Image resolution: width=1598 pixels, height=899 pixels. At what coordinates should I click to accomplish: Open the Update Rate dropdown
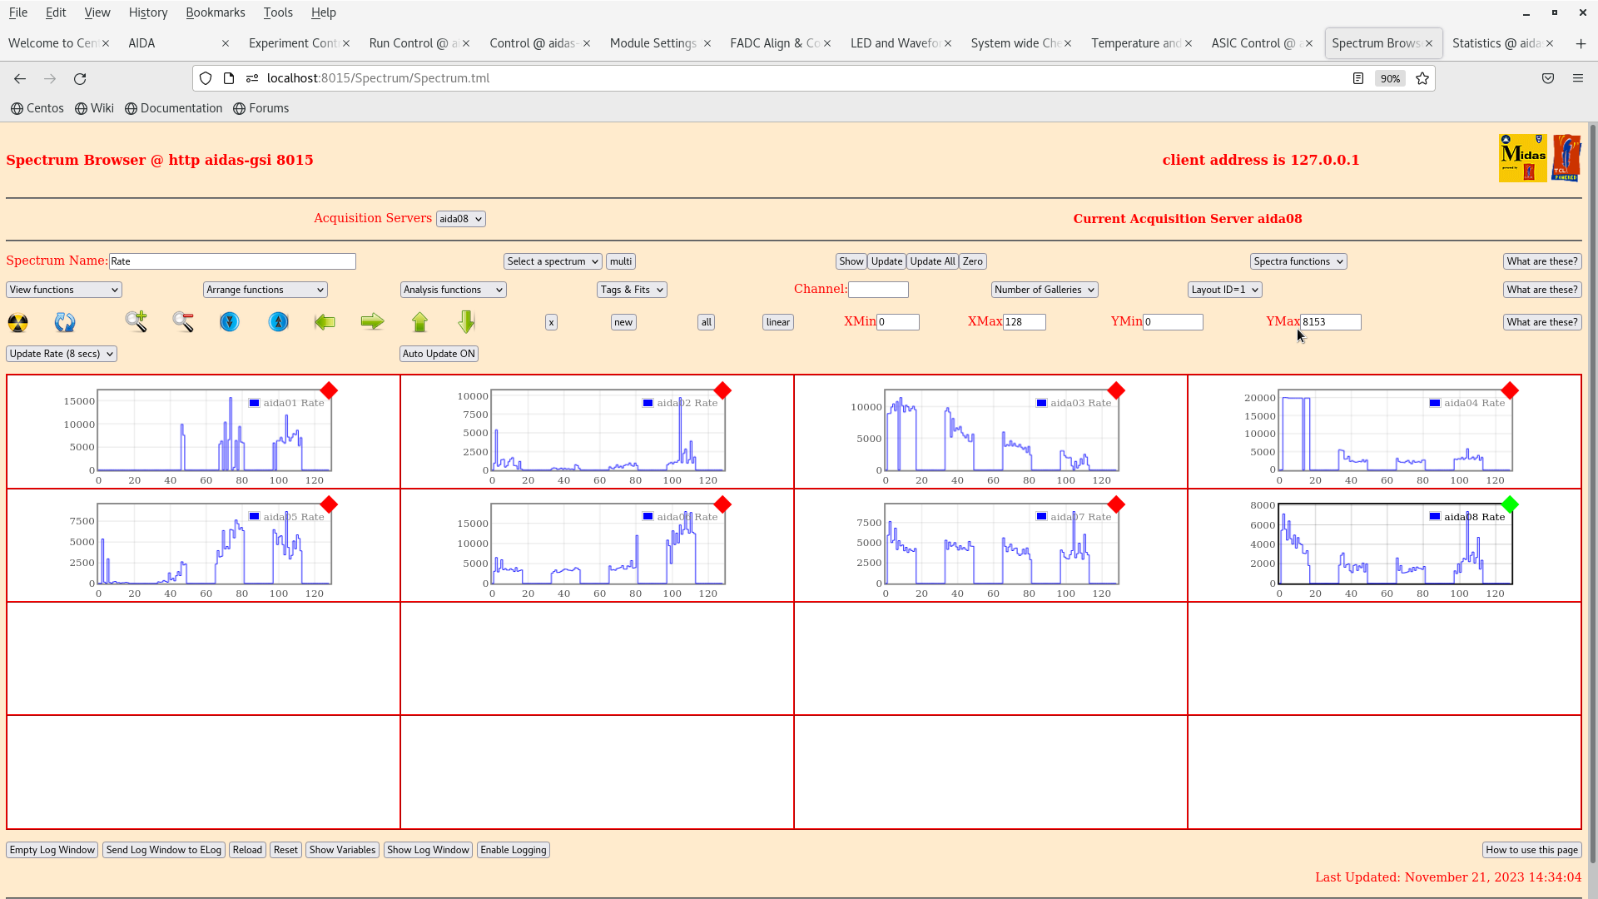pyautogui.click(x=62, y=354)
